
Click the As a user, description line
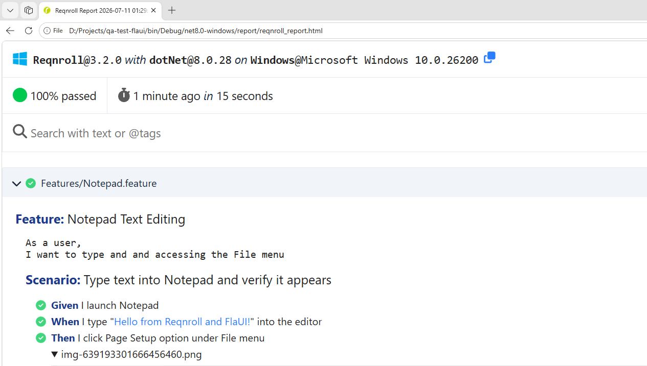[54, 243]
